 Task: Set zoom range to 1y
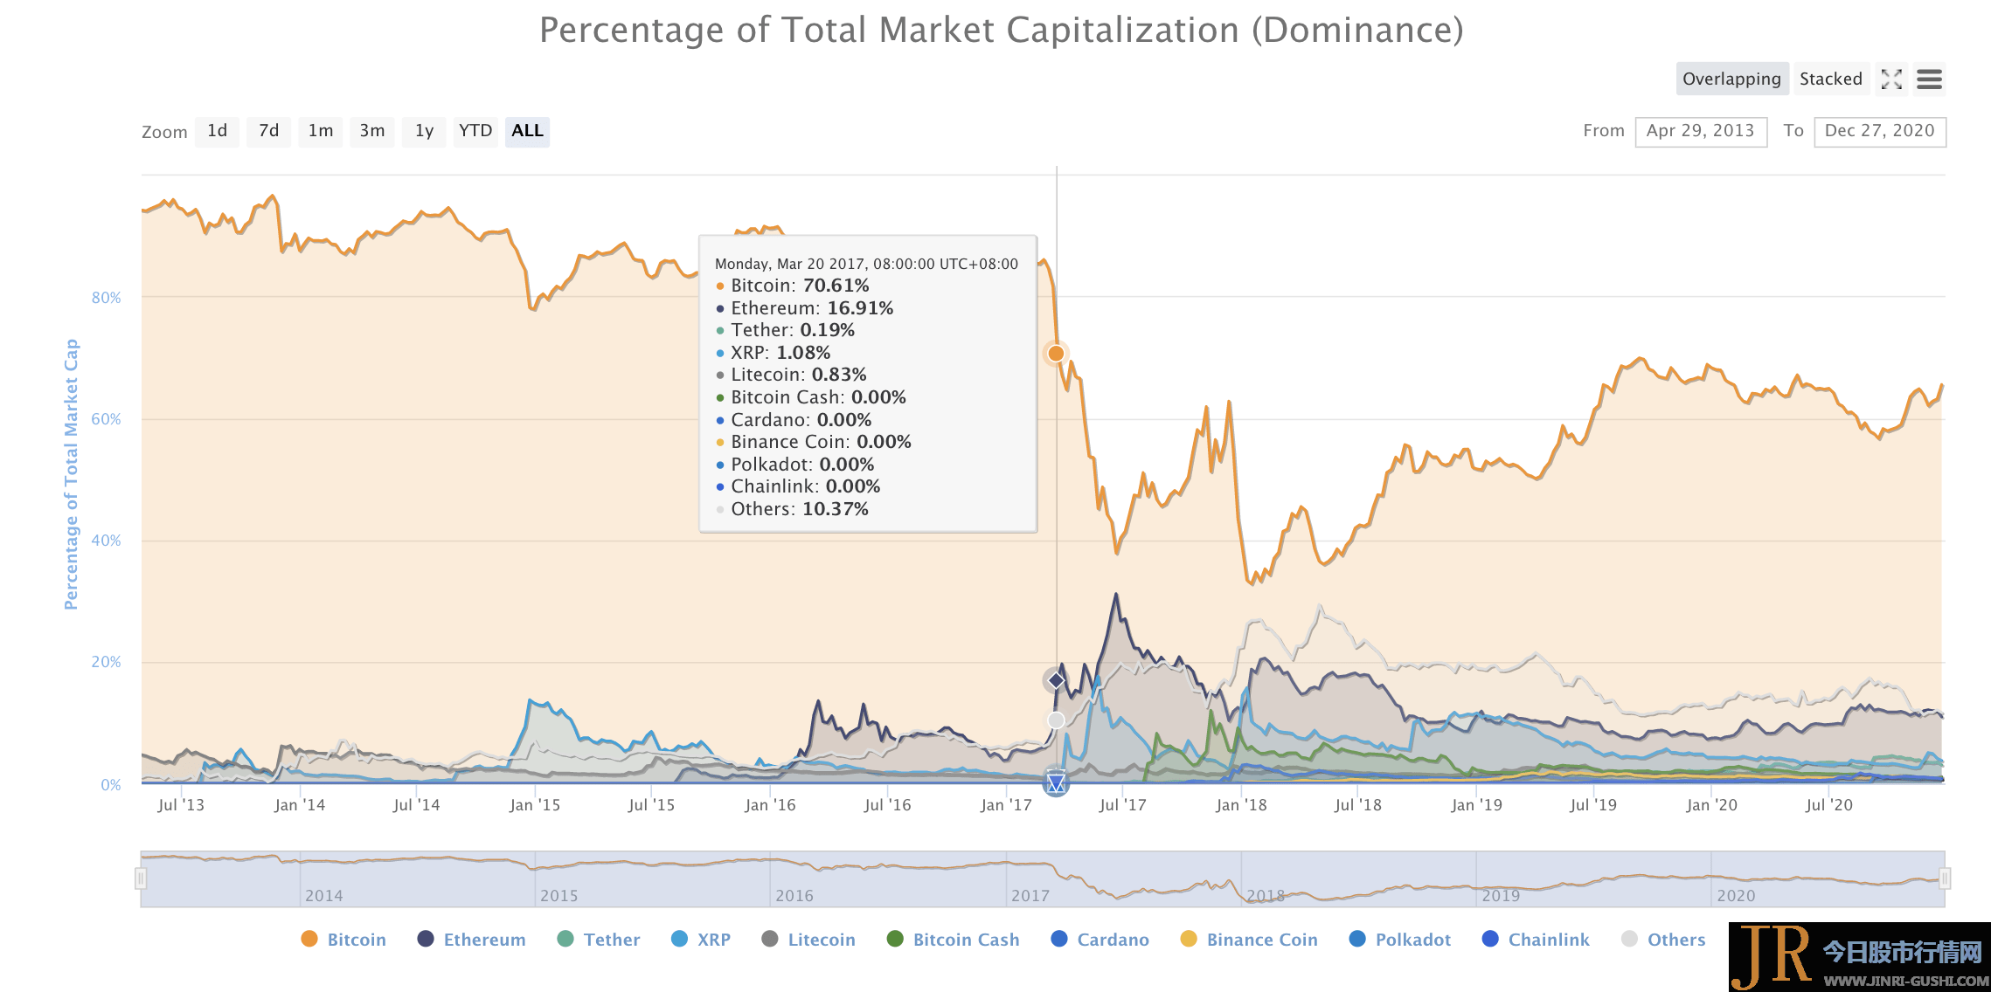(x=424, y=131)
